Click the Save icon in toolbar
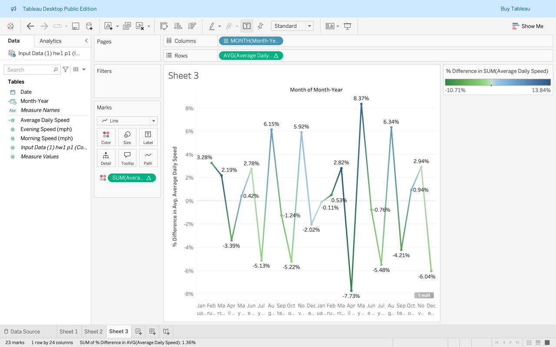The image size is (556, 347). pyautogui.click(x=76, y=26)
